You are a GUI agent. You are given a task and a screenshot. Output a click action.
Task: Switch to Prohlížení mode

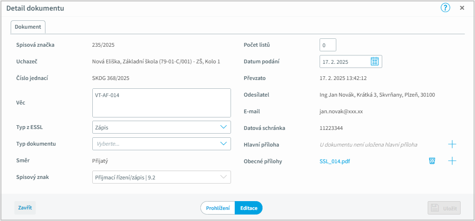coord(218,208)
